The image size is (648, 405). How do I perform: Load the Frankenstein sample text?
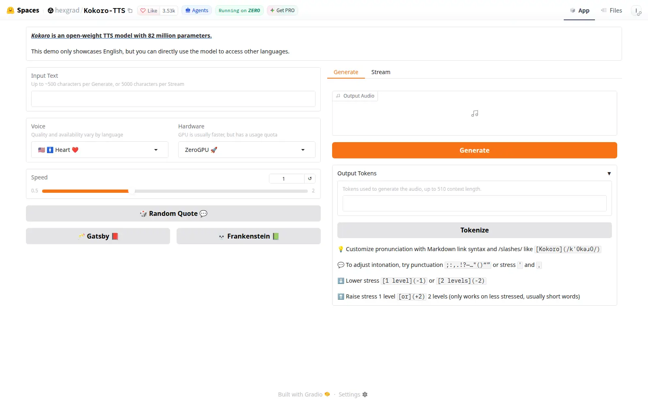(x=249, y=236)
